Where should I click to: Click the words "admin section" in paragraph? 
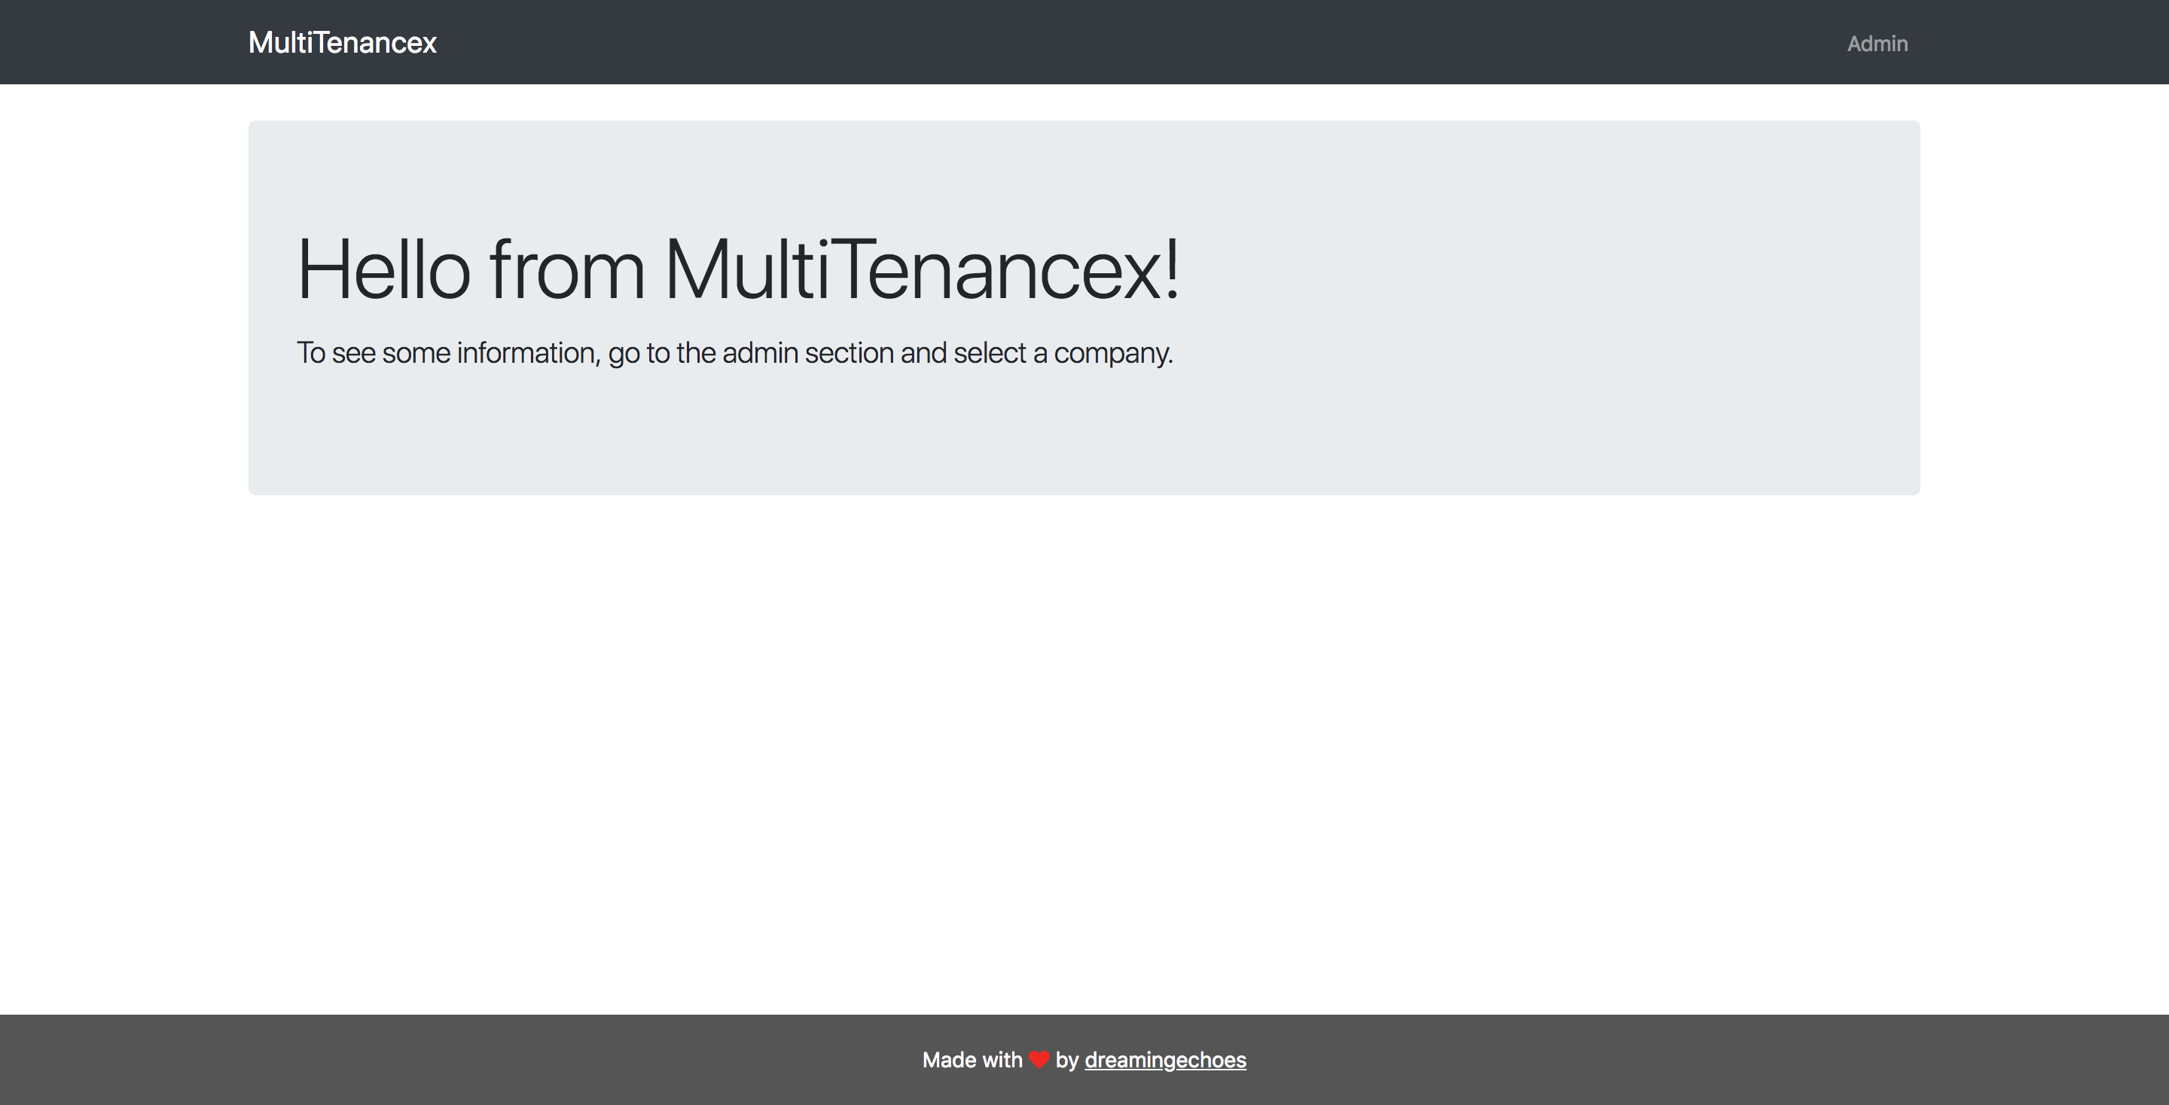click(807, 352)
